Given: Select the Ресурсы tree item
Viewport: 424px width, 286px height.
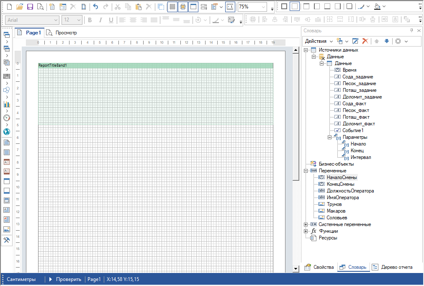Looking at the screenshot, I should tap(328, 238).
